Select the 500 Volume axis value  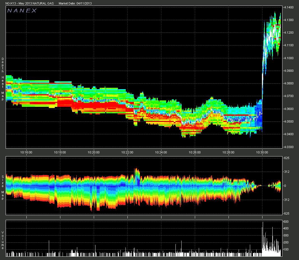pyautogui.click(x=286, y=222)
